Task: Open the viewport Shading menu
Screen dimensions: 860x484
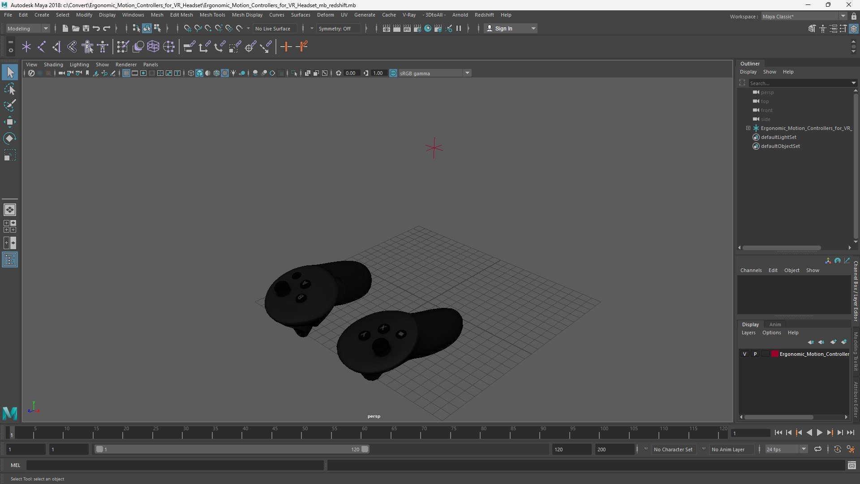Action: click(x=53, y=65)
